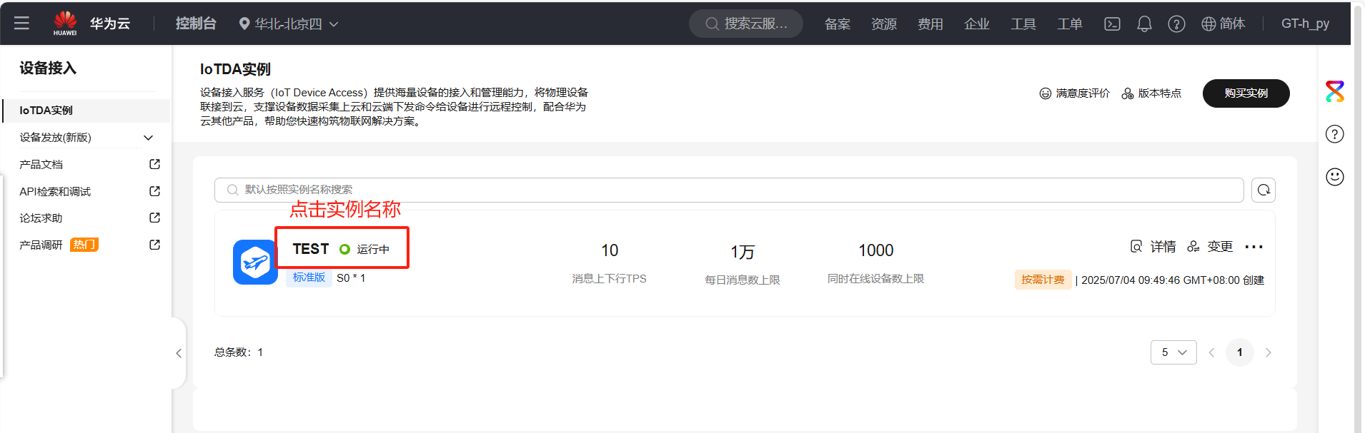Click the instance name search field
Screen dimensions: 1365x433
click(x=729, y=190)
